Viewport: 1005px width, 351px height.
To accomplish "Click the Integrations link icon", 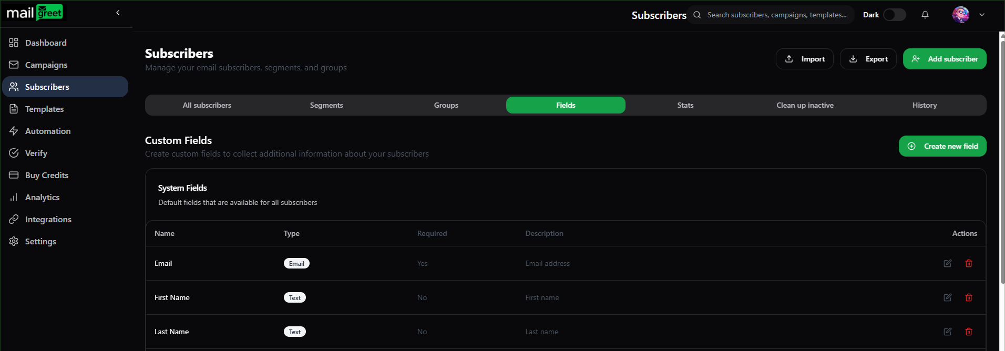I will tap(14, 219).
